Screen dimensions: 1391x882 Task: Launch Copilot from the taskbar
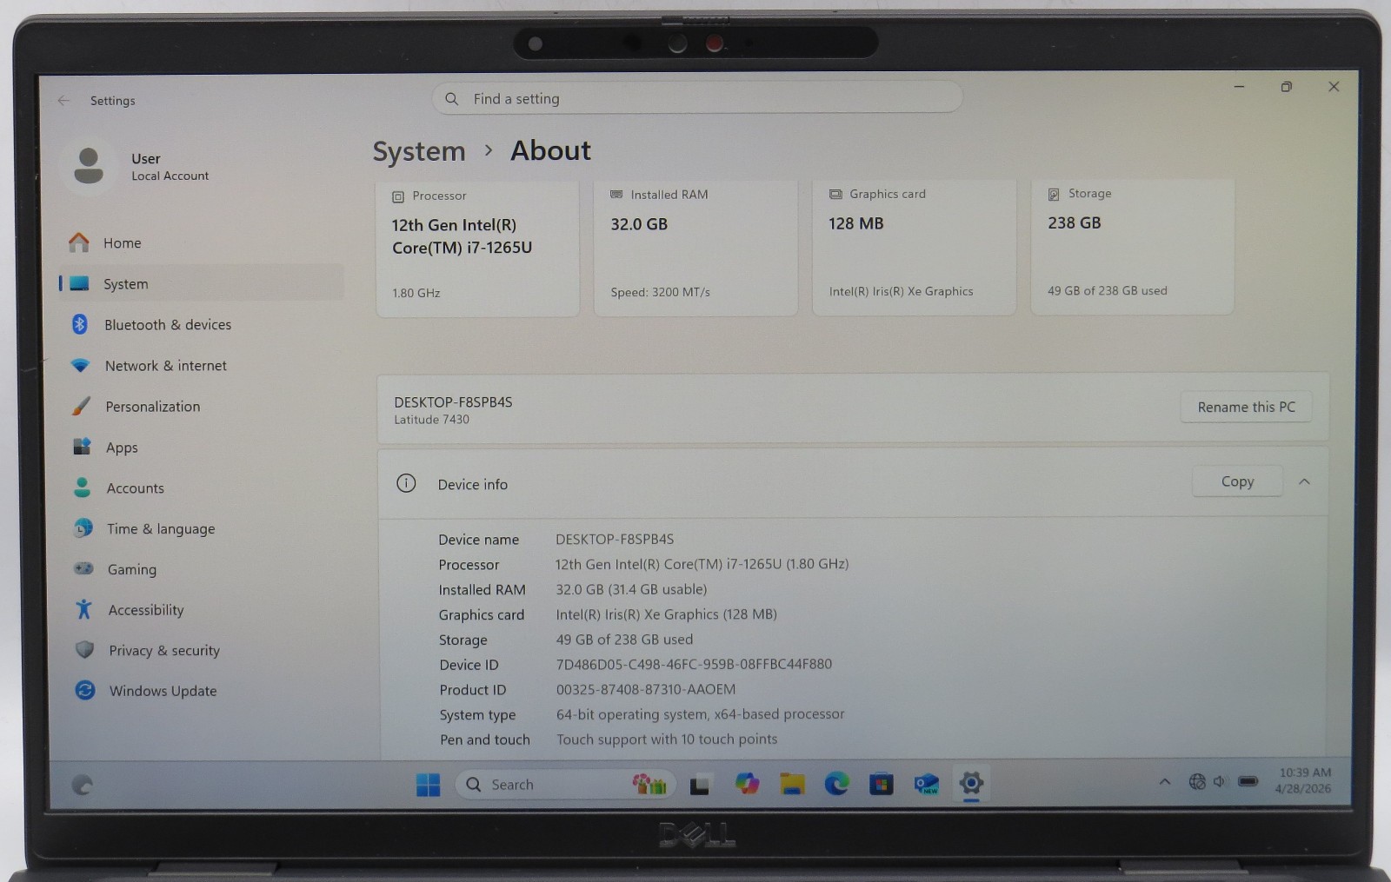tap(746, 784)
